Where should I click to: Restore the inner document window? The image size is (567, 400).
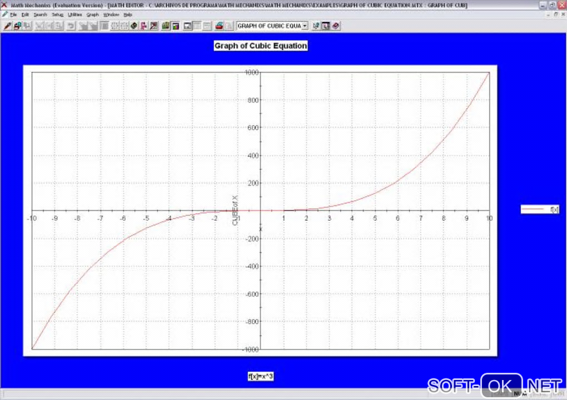(x=556, y=14)
